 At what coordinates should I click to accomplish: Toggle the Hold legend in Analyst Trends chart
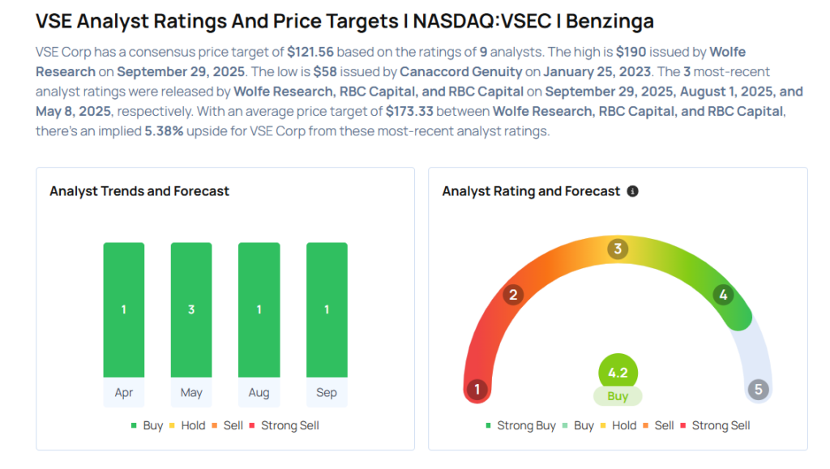point(189,425)
